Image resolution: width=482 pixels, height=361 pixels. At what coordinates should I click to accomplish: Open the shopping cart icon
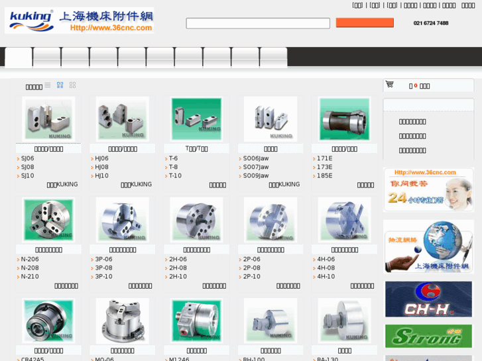(x=389, y=84)
